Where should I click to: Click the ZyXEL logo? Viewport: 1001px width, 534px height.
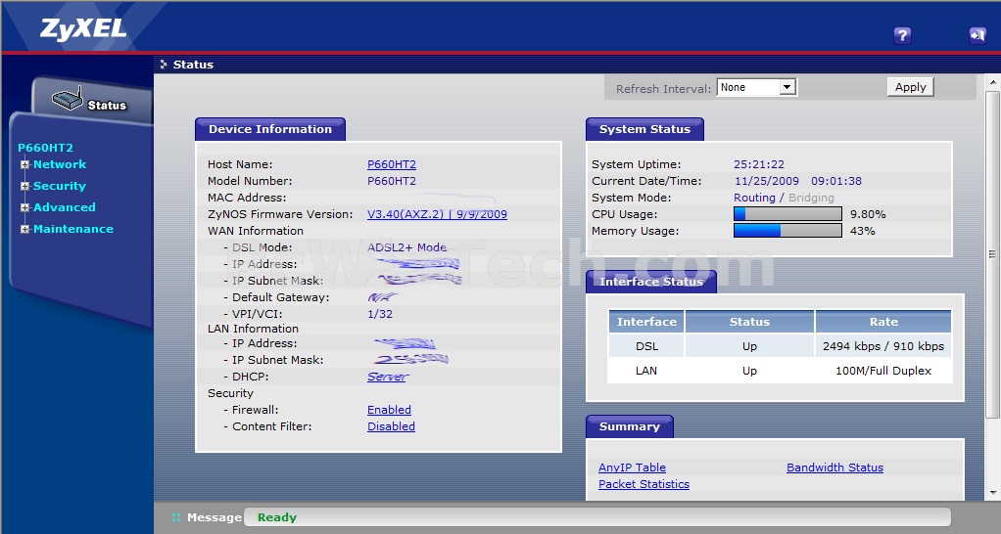pos(83,29)
